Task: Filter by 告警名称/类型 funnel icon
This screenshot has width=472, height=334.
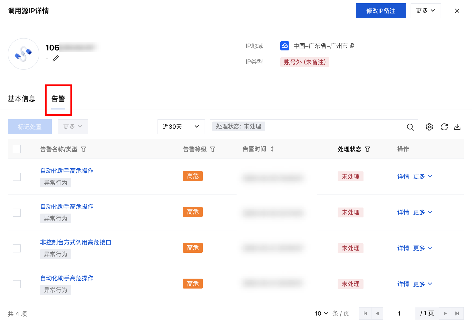Action: tap(84, 149)
